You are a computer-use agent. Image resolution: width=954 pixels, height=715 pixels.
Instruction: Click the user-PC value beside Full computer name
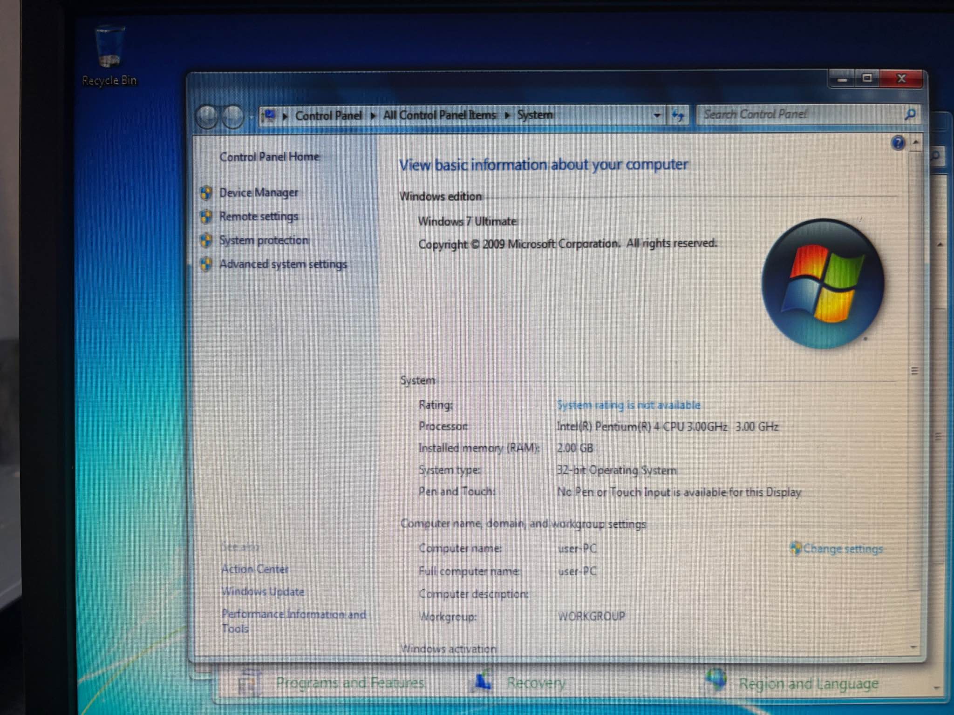577,571
